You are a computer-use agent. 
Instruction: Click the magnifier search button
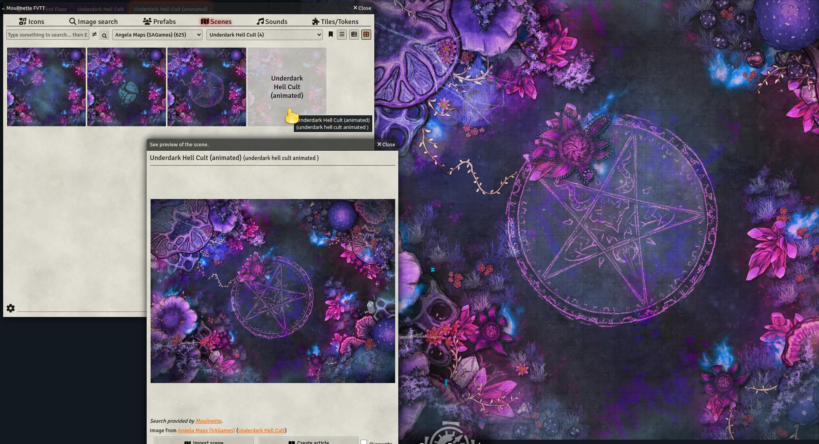coord(104,35)
